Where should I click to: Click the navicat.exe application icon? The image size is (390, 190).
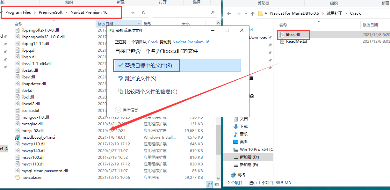pos(18,177)
